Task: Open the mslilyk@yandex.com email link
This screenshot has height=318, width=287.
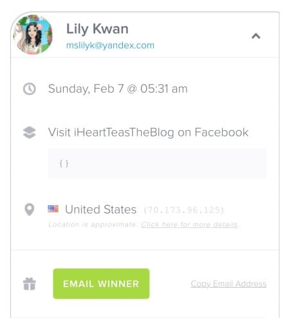Action: pos(110,46)
